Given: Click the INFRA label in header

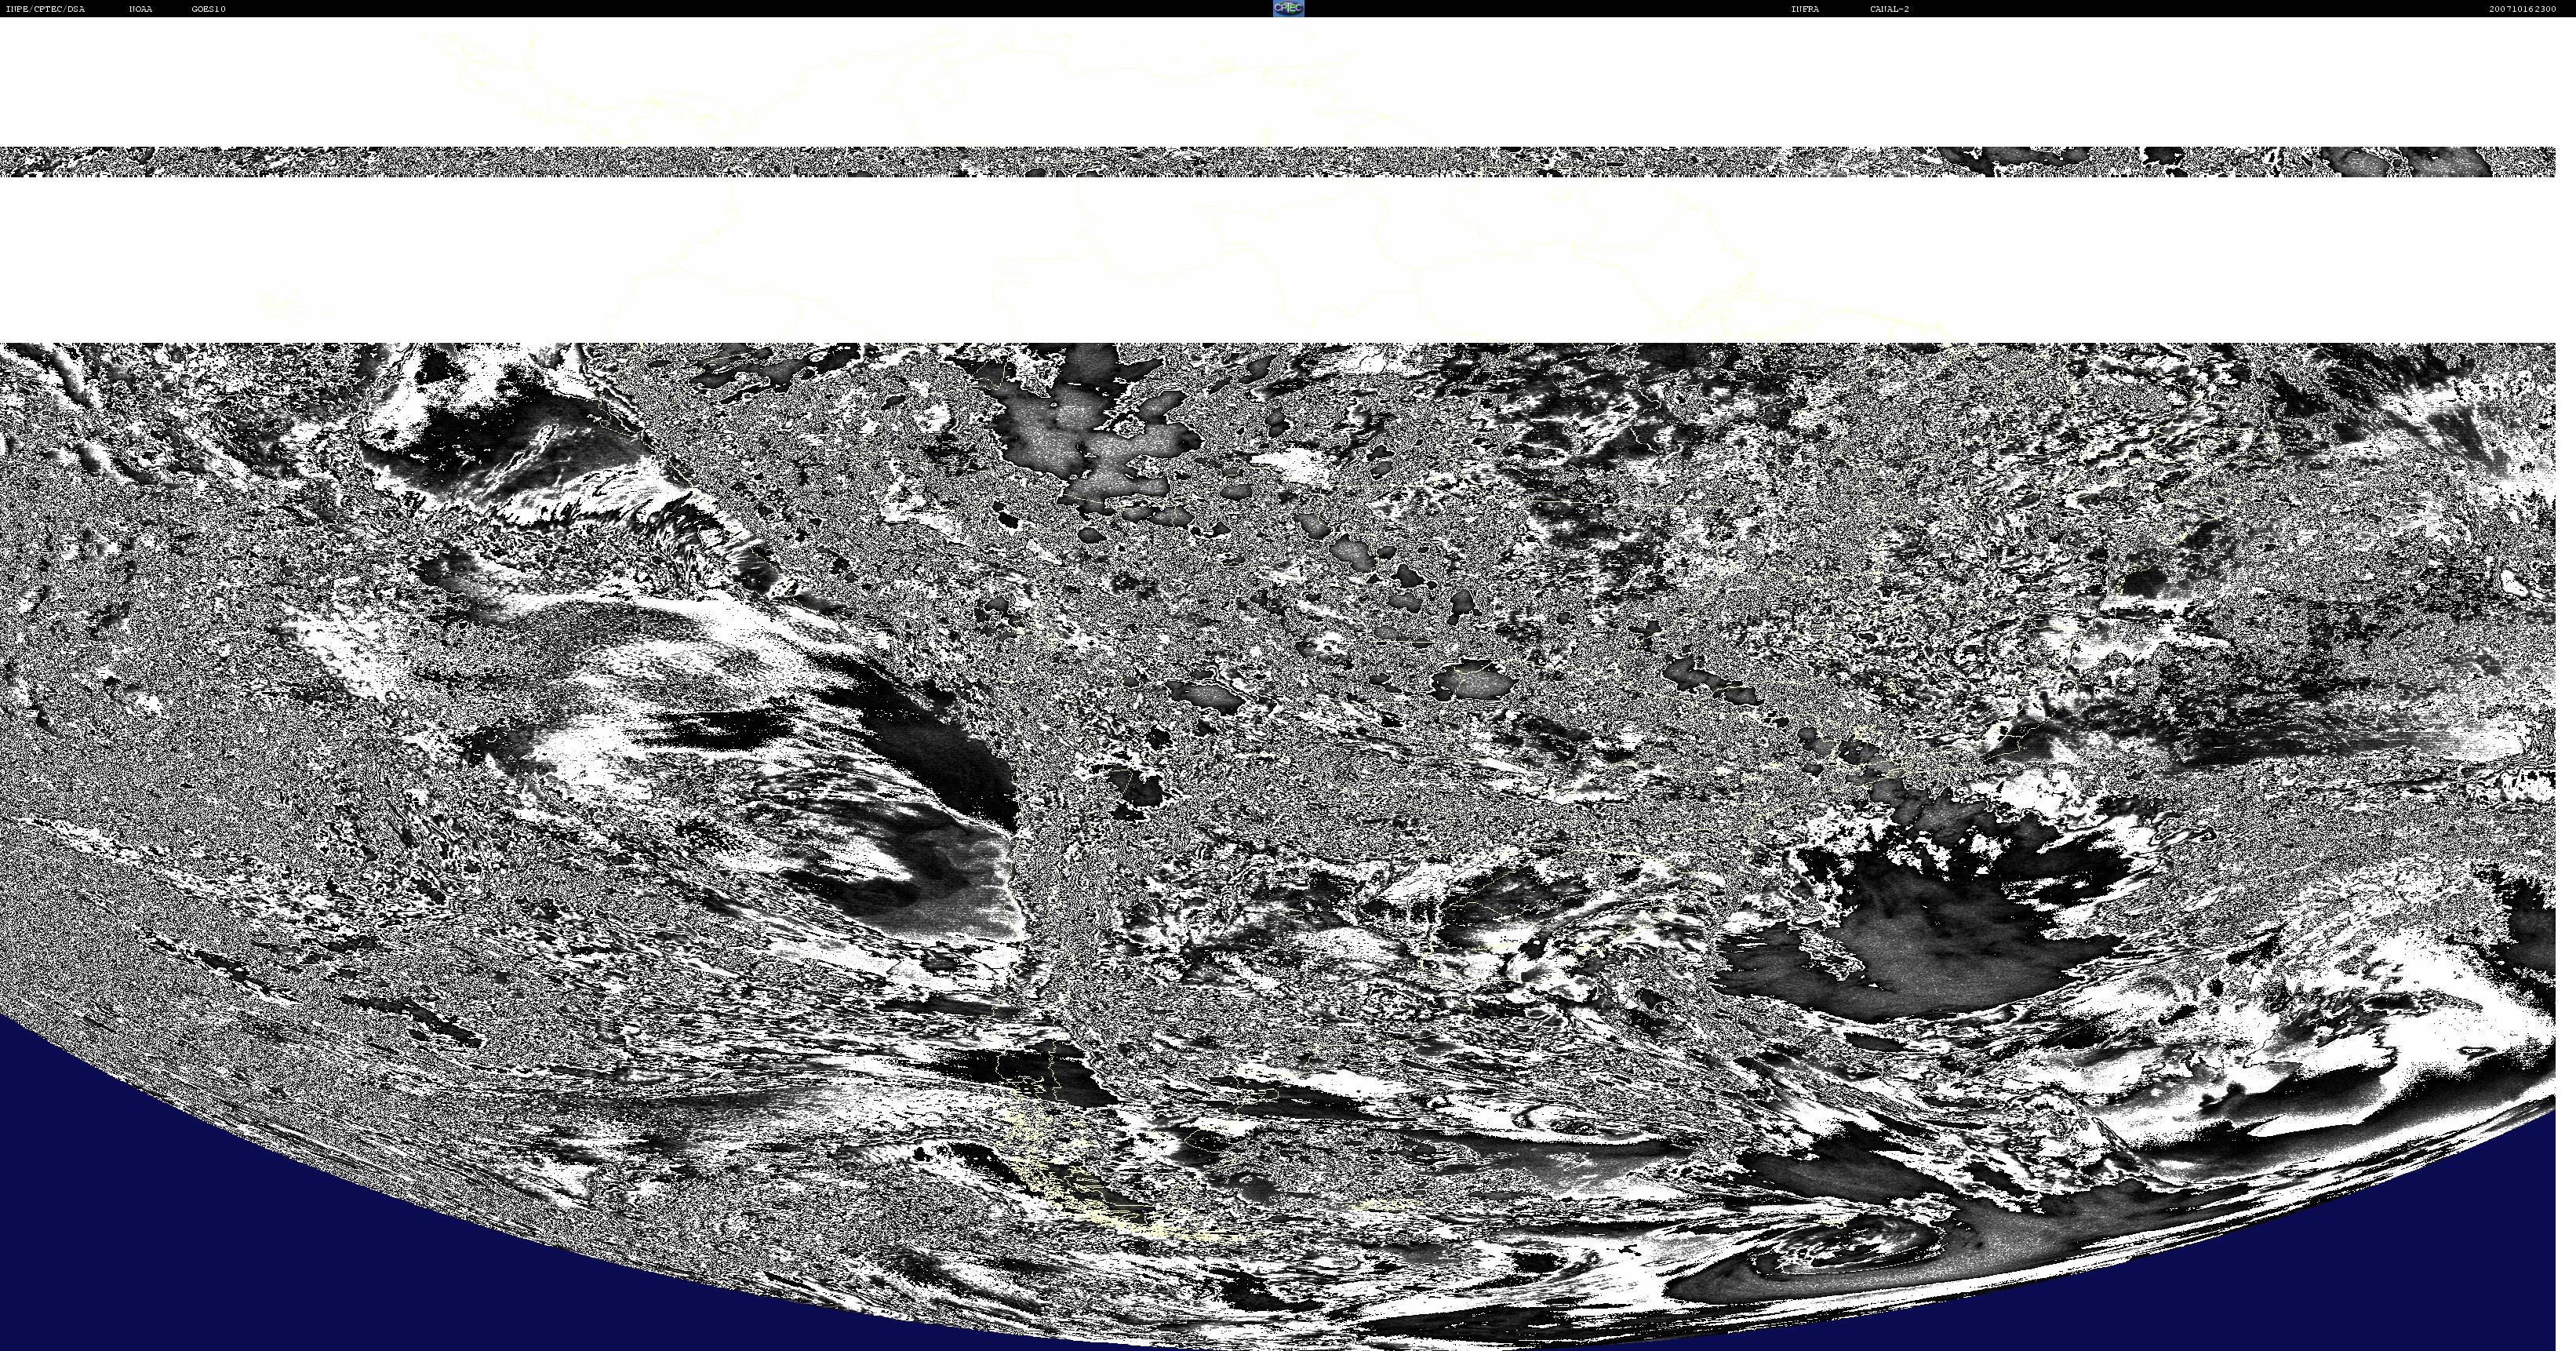Looking at the screenshot, I should (1805, 9).
